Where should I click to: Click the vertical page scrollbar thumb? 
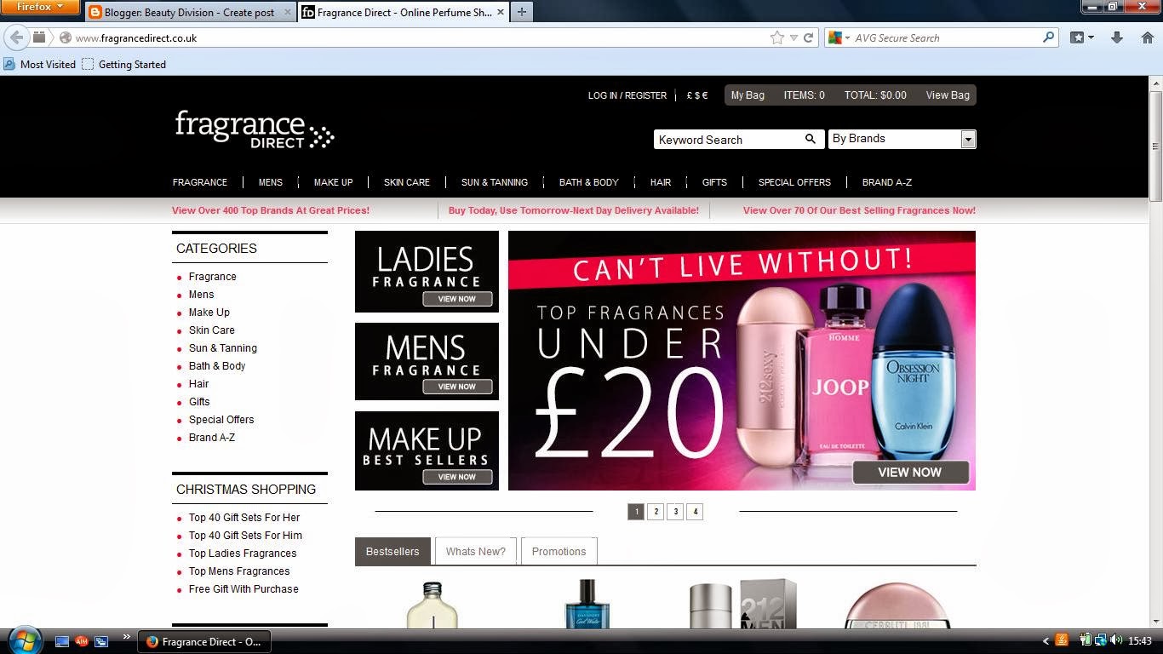pos(1155,146)
